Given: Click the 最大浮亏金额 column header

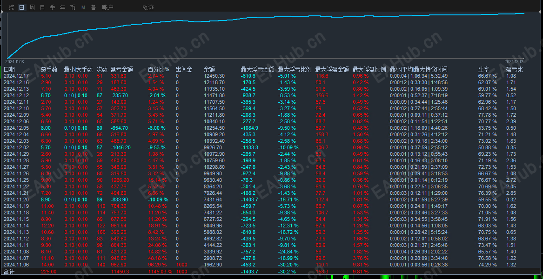Looking at the screenshot, I should tap(258, 70).
